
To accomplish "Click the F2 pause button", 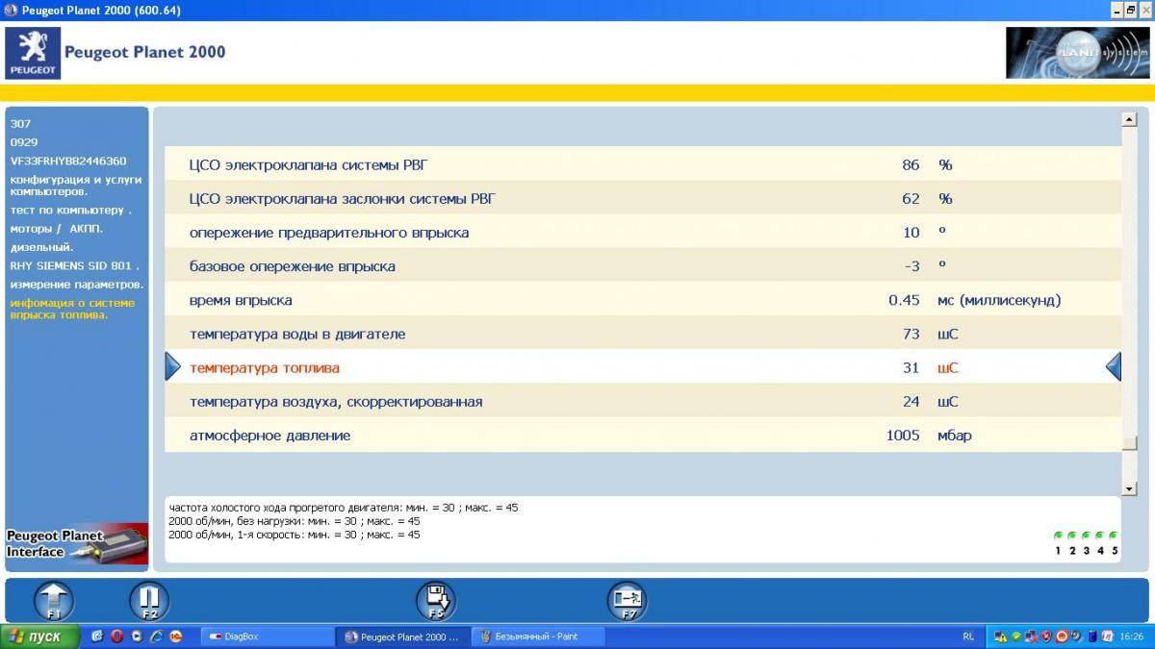I will (149, 602).
